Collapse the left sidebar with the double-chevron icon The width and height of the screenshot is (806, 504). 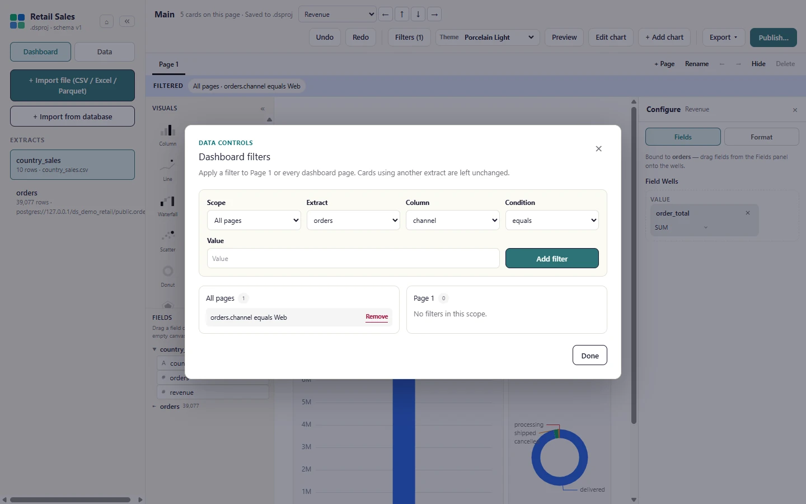pos(127,22)
